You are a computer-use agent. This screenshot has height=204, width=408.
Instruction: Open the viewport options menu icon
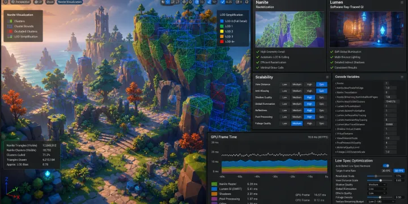click(5, 2)
